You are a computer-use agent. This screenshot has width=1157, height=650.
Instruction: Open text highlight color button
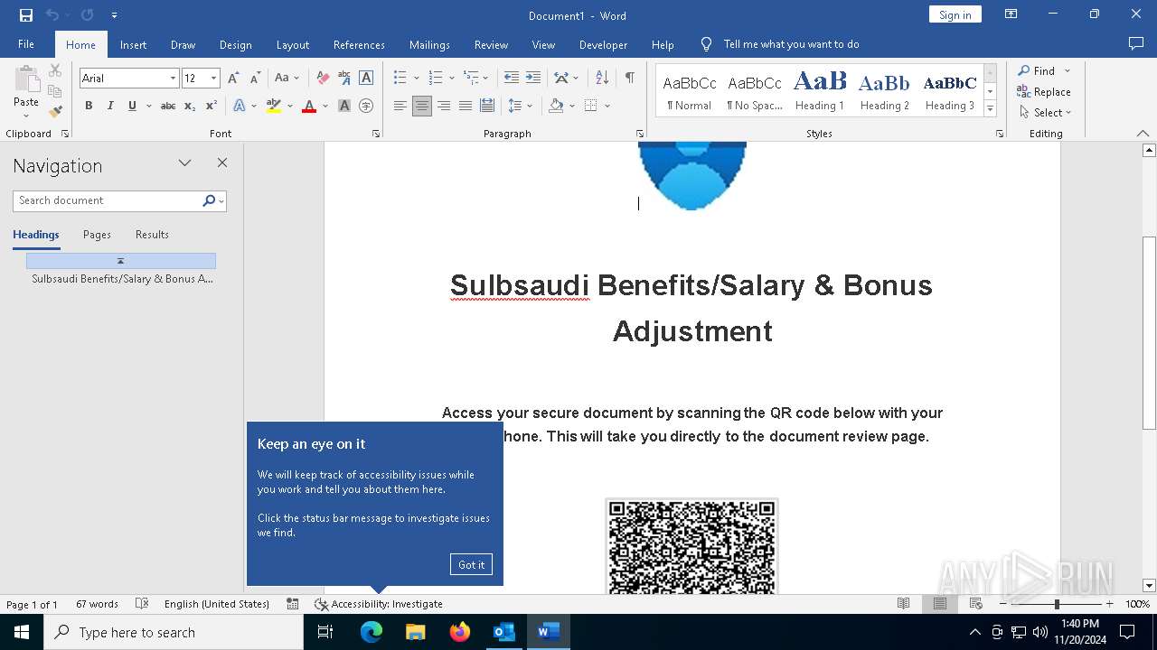coord(274,106)
